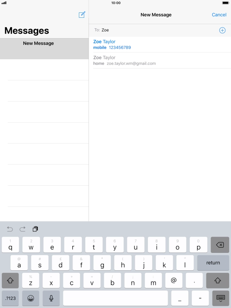Open the emoji keyboard
Image resolution: width=231 pixels, height=308 pixels.
pyautogui.click(x=31, y=298)
